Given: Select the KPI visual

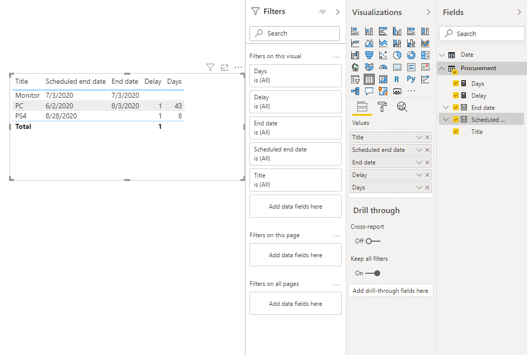Looking at the screenshot, I should (425, 67).
